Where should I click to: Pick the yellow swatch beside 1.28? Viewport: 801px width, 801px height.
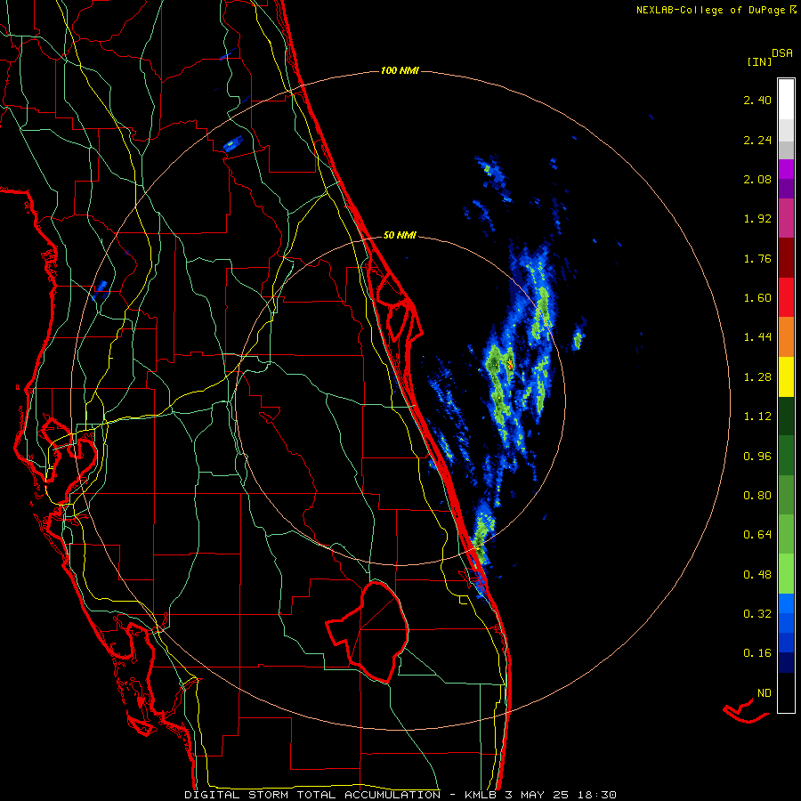[x=786, y=376]
